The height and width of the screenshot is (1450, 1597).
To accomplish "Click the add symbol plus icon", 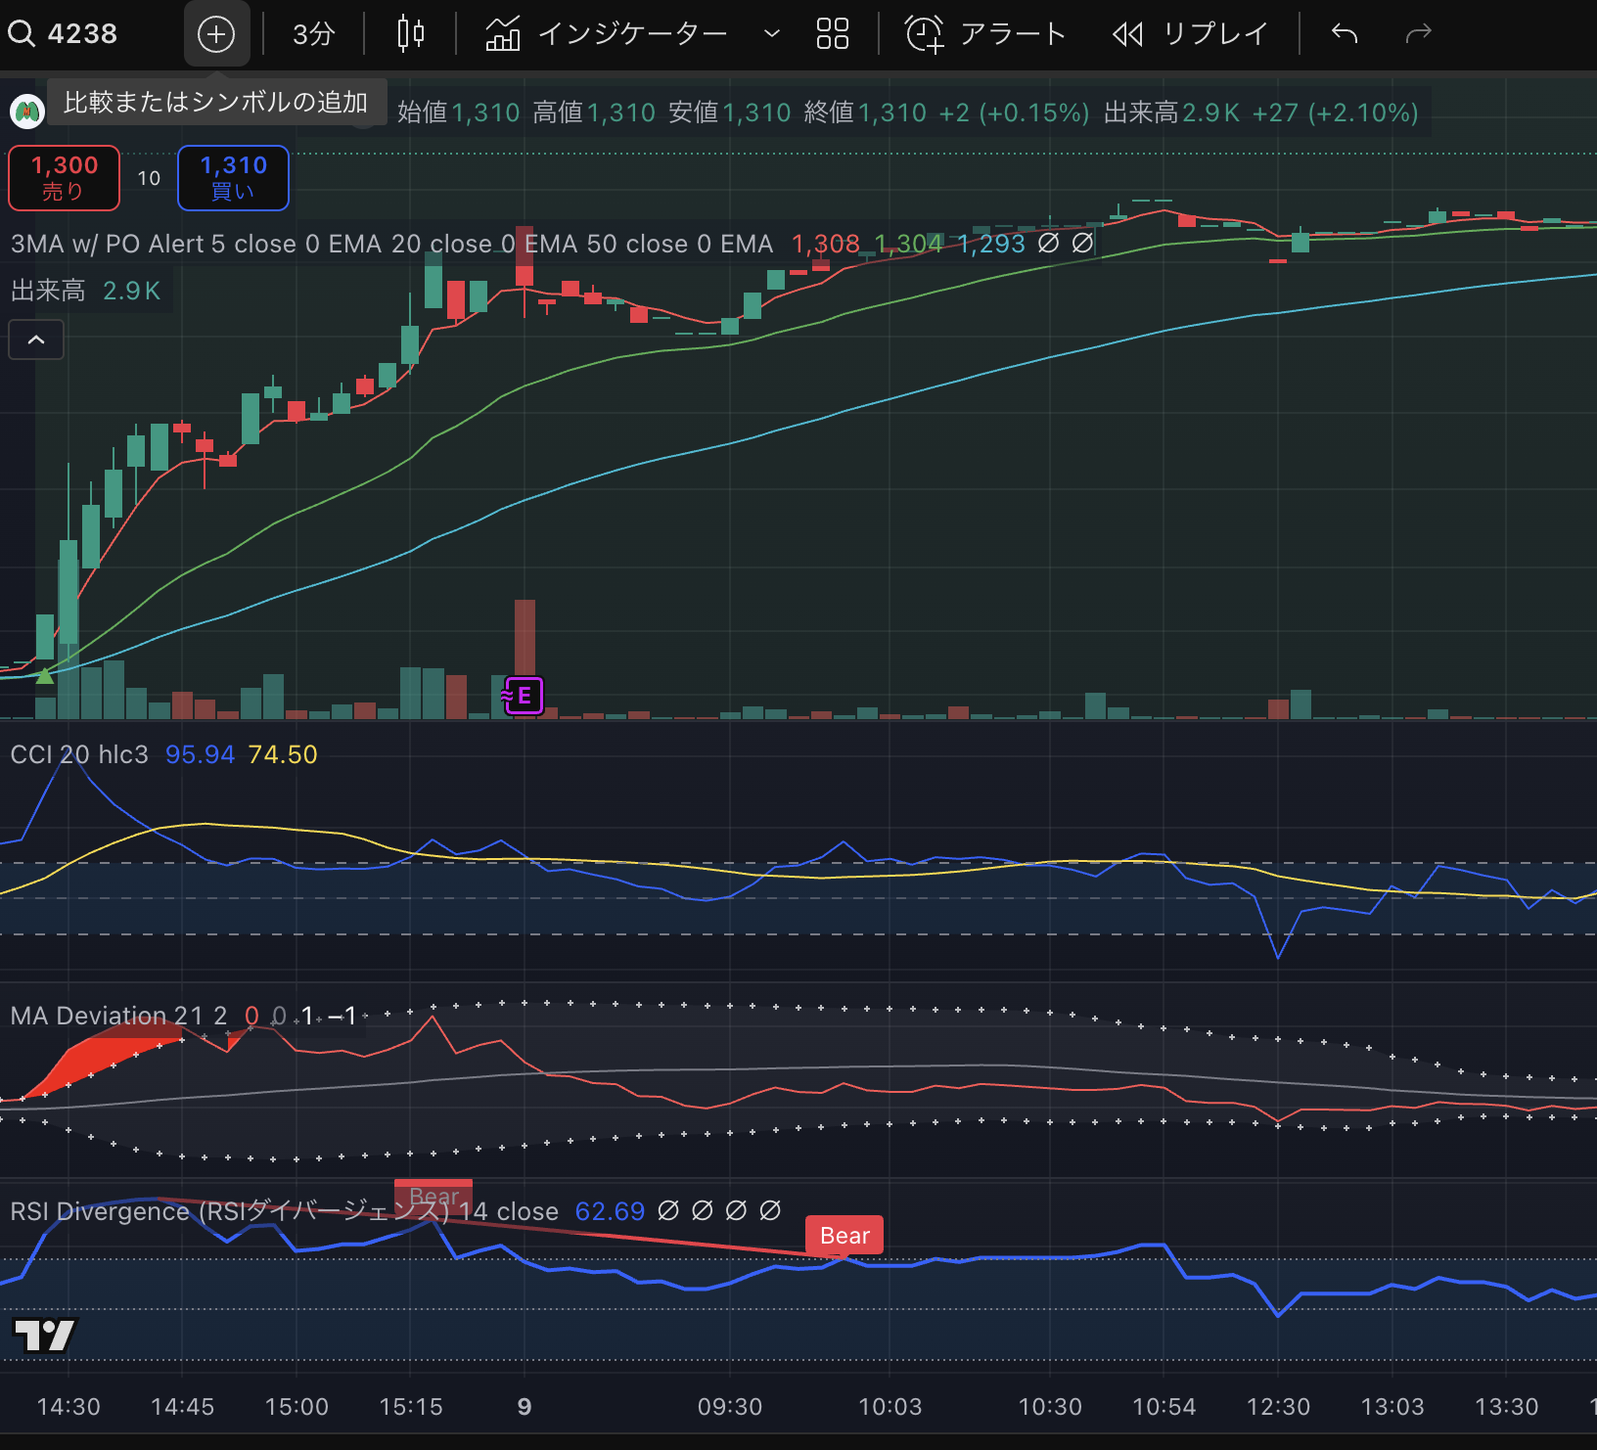I will (x=216, y=34).
